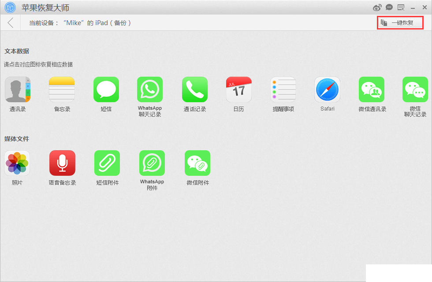Screen dimensions: 432x282
Task: Click the 媒体文件 heading
Action: [17, 139]
